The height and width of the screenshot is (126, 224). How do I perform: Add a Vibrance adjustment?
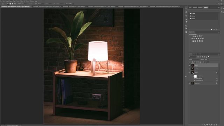pyautogui.click(x=202, y=36)
